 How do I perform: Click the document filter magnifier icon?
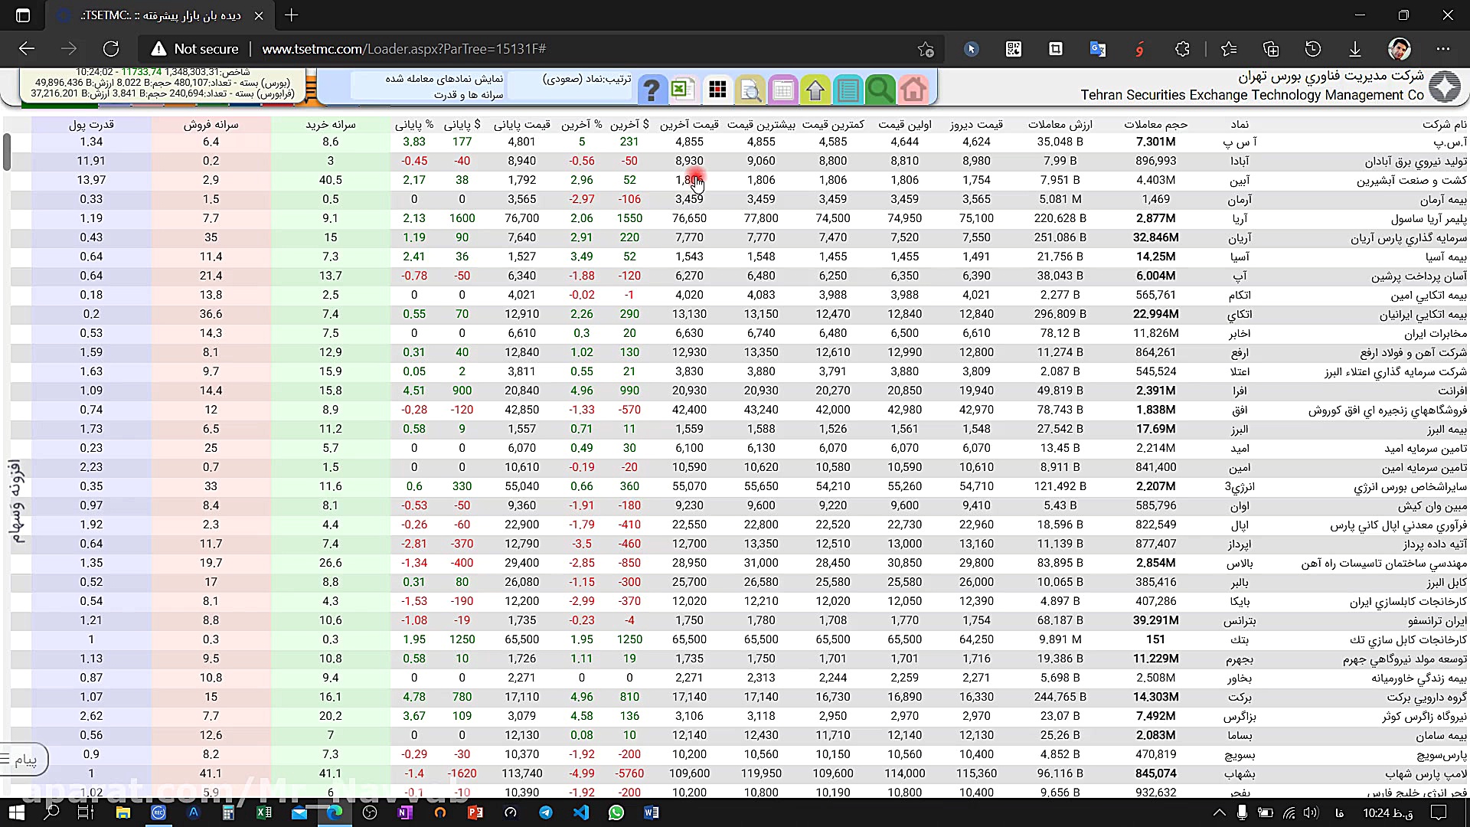(750, 90)
